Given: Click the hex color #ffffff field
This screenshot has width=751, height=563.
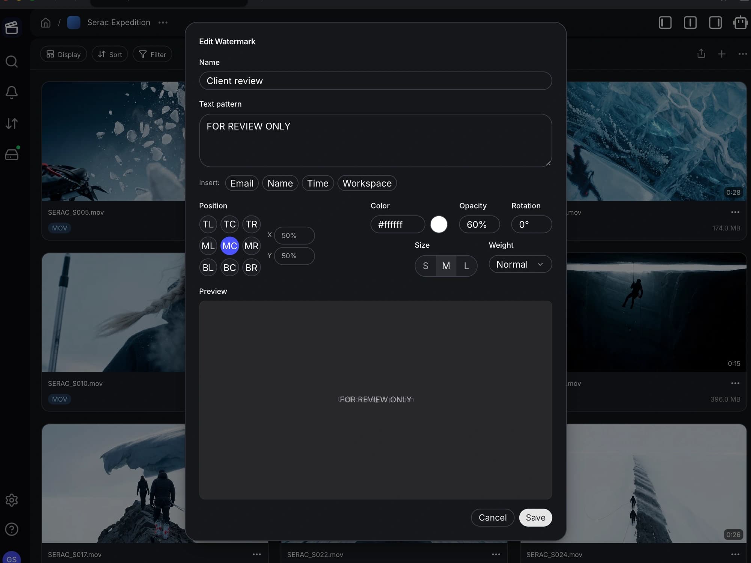Looking at the screenshot, I should [x=398, y=224].
